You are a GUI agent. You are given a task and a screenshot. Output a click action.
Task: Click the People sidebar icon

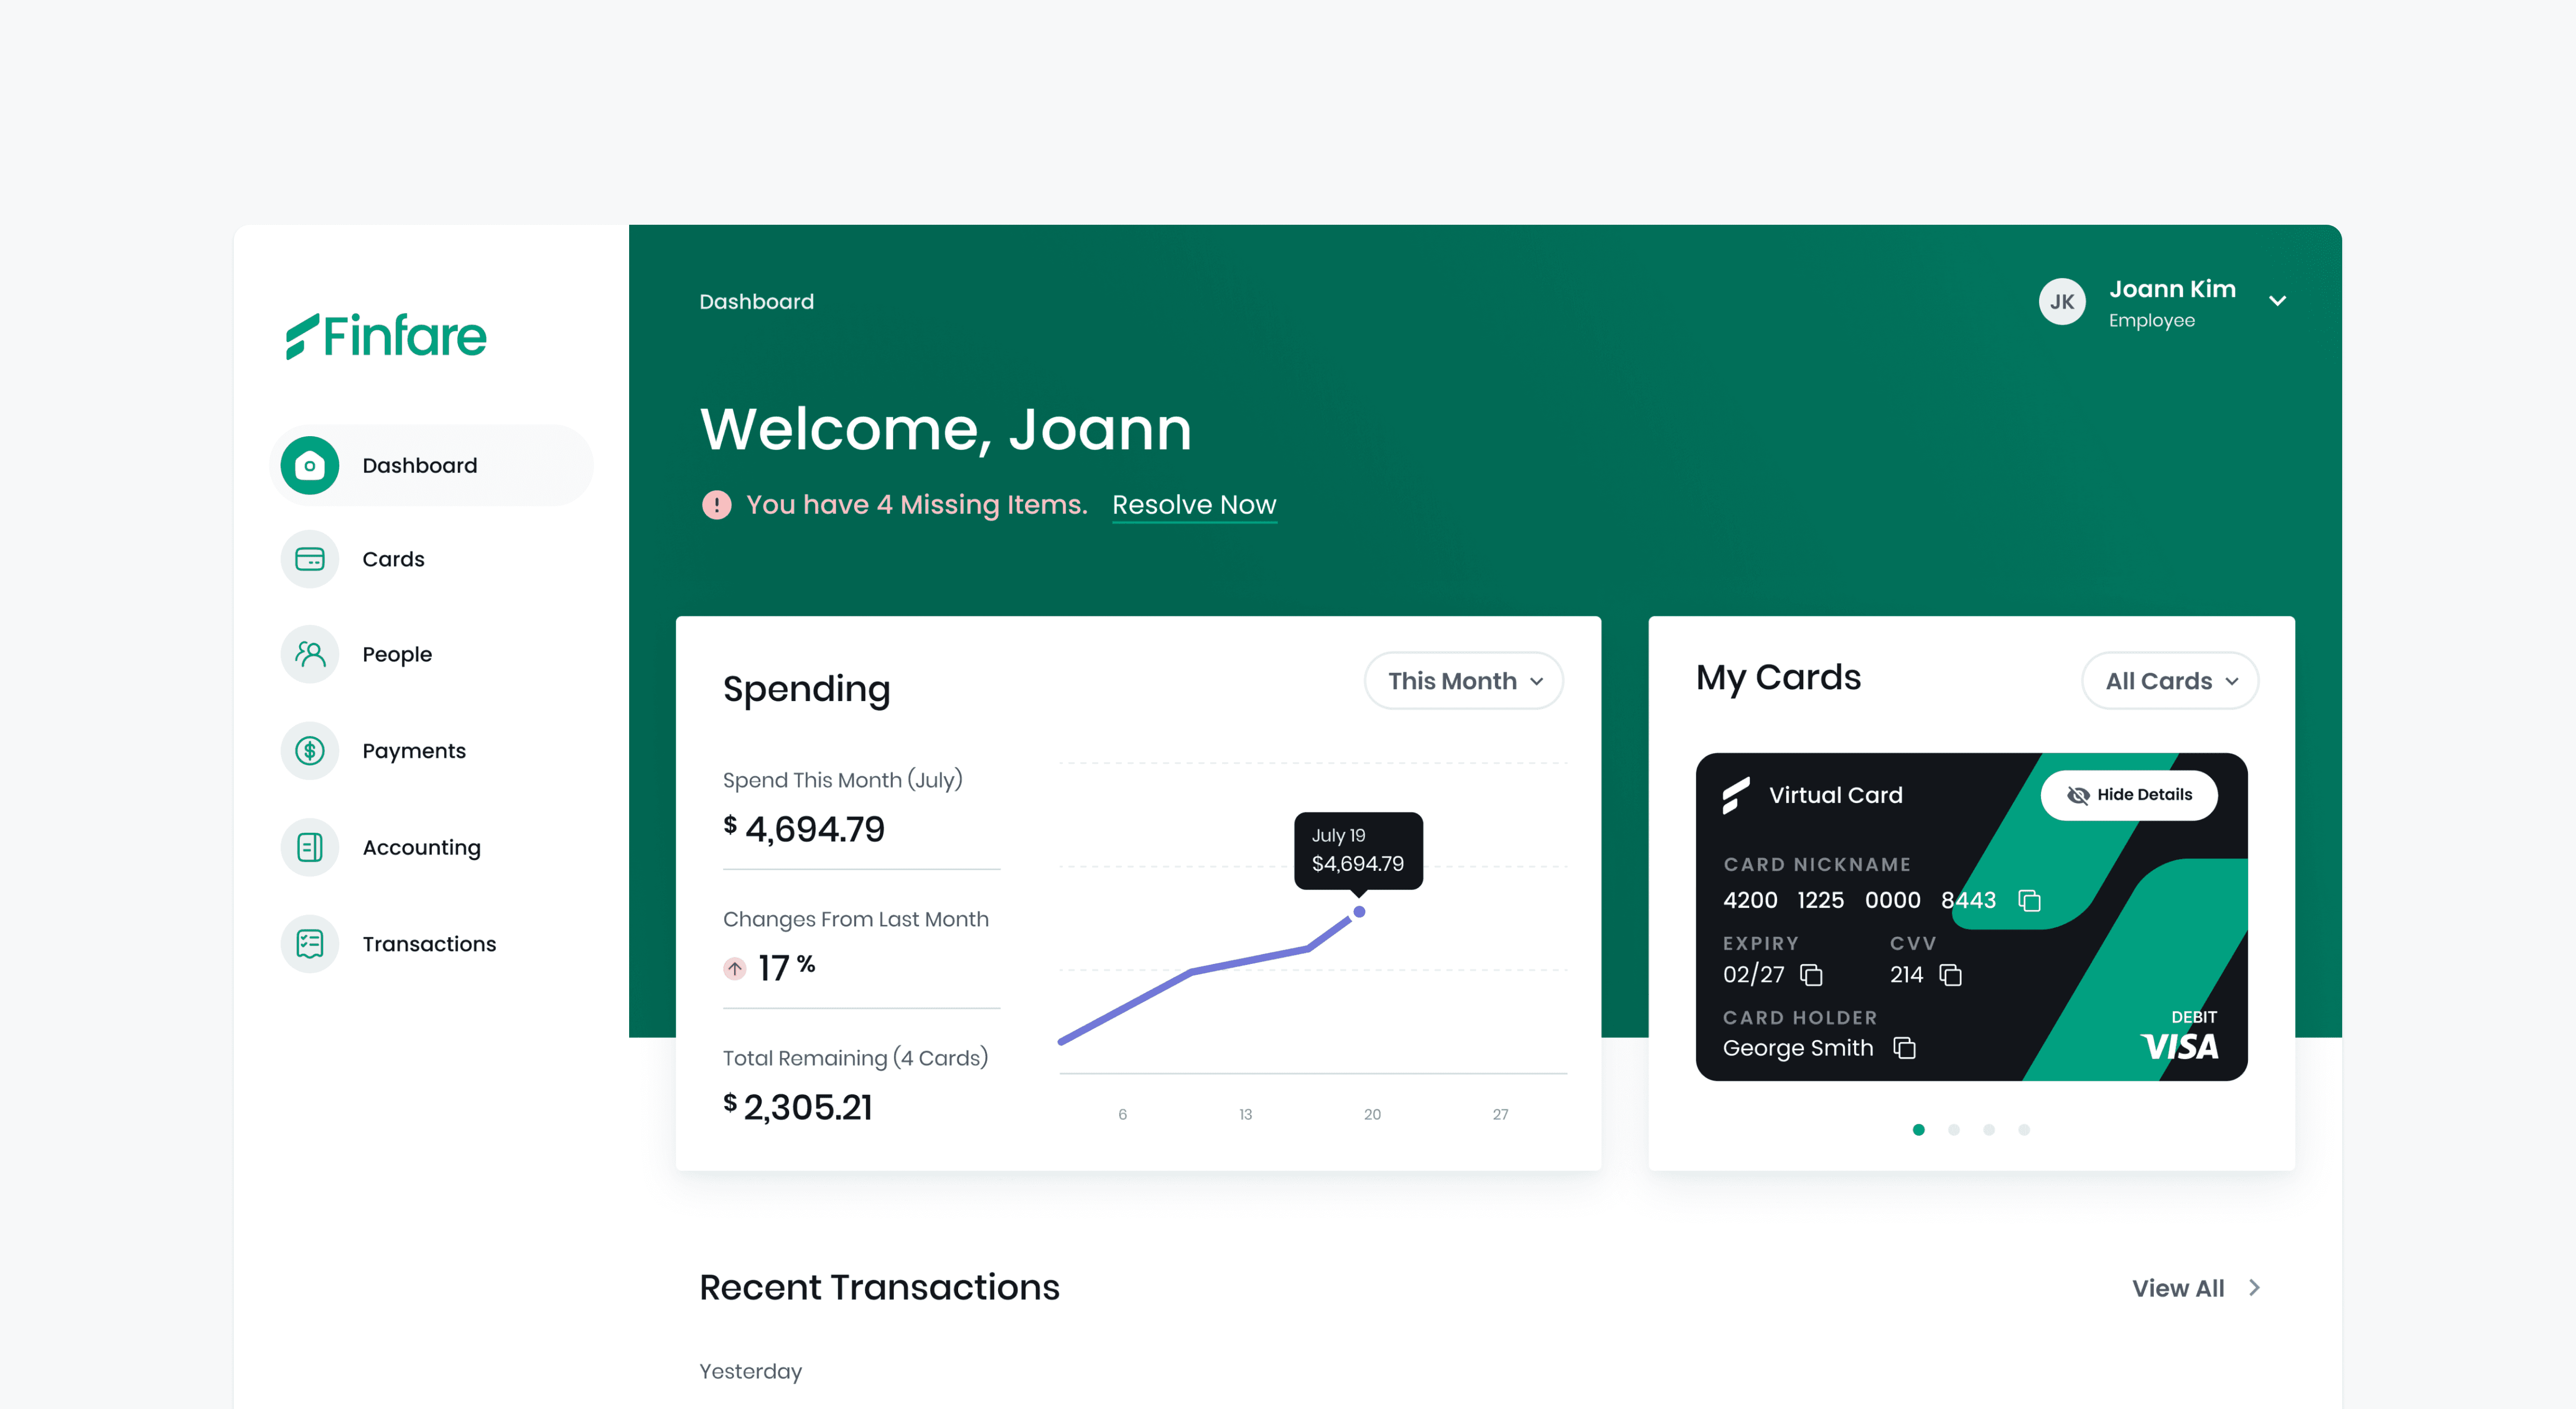click(x=310, y=654)
